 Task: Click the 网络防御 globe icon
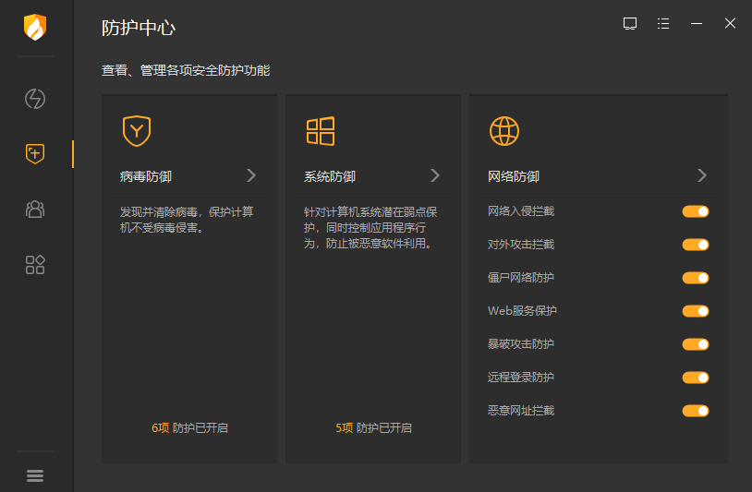coord(503,131)
